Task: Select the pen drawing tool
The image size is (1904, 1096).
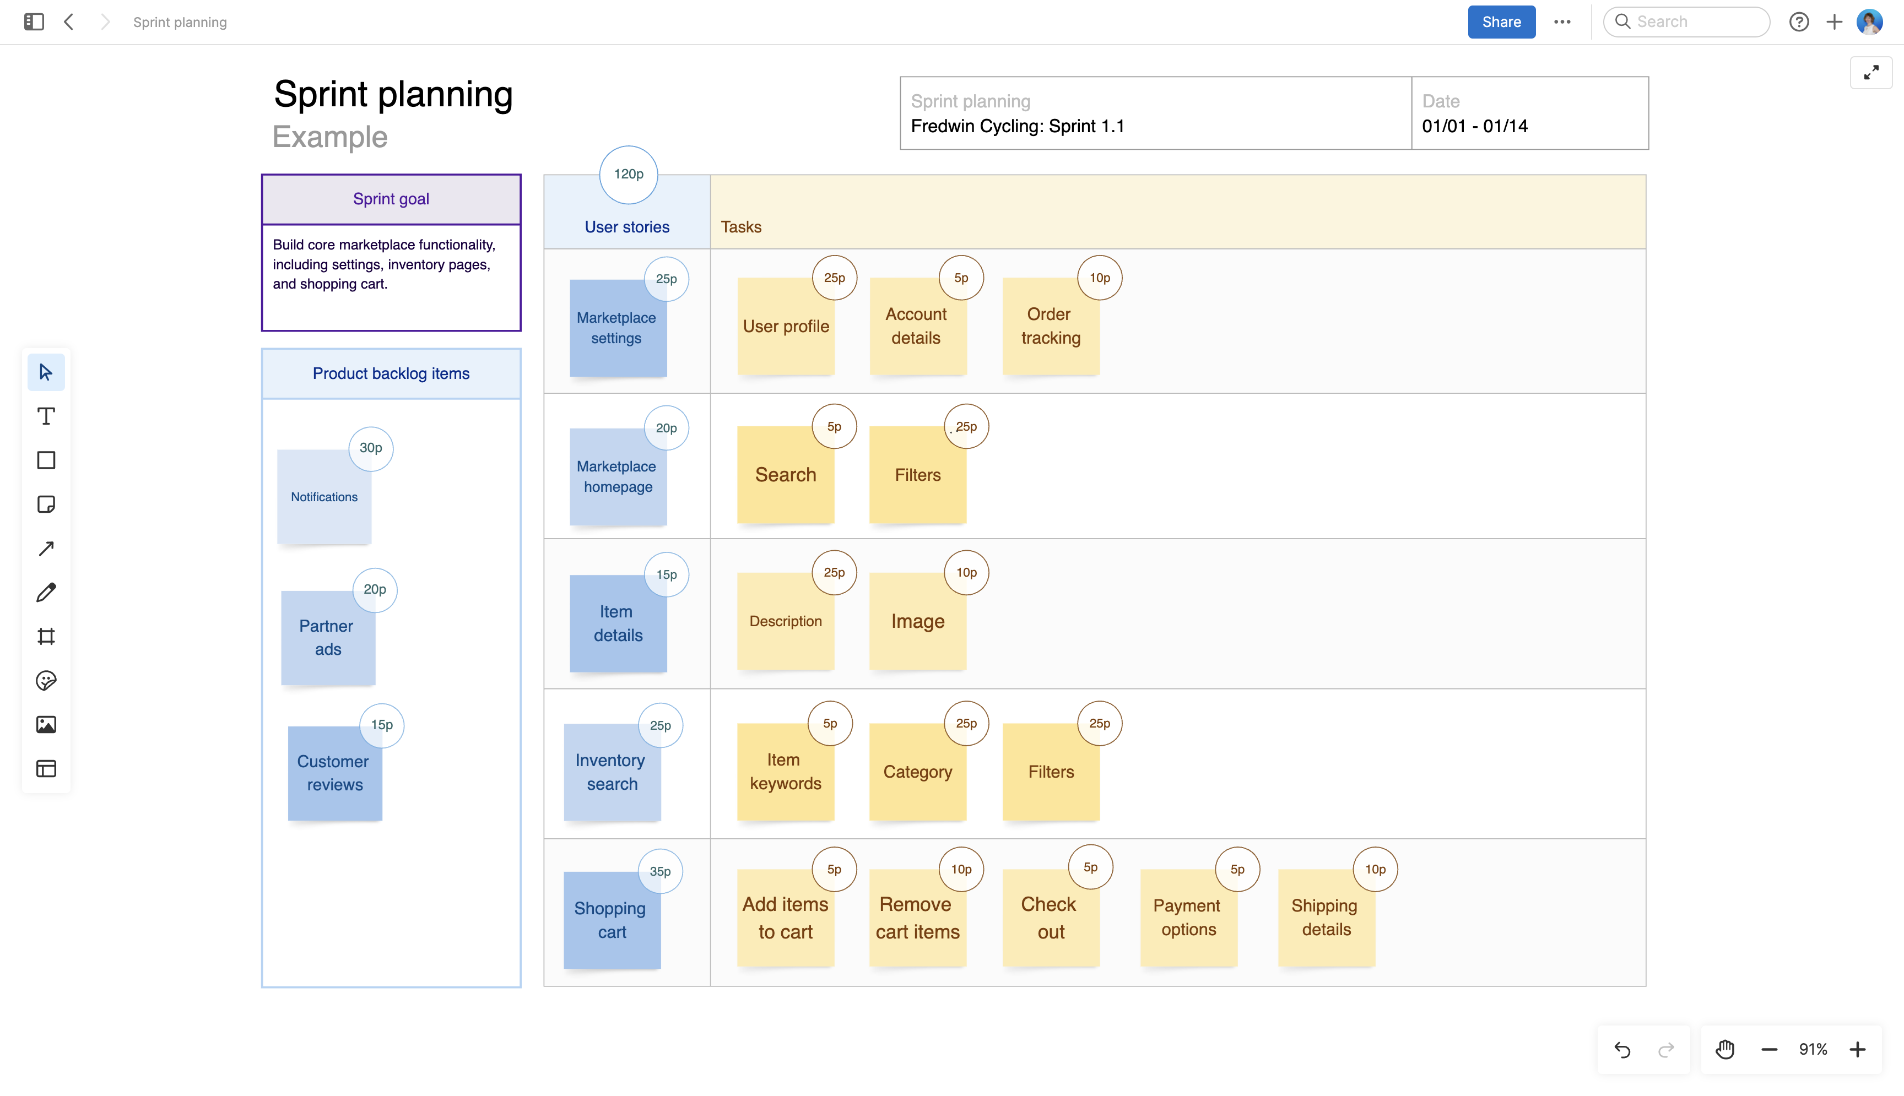Action: pos(46,592)
